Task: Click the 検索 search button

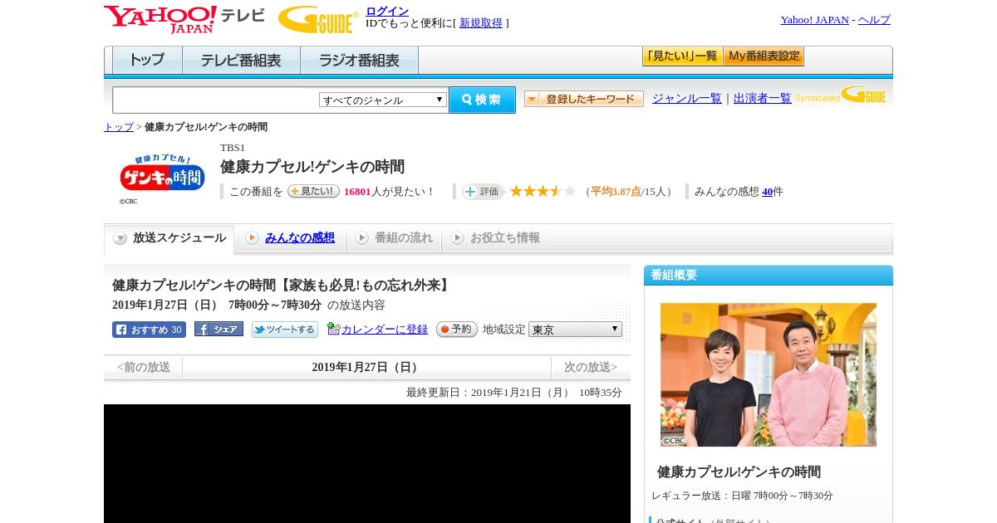Action: coord(482,100)
